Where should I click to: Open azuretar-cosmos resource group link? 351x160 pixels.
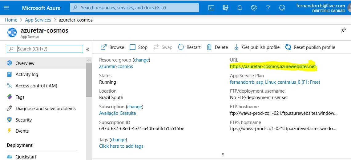coord(116,66)
